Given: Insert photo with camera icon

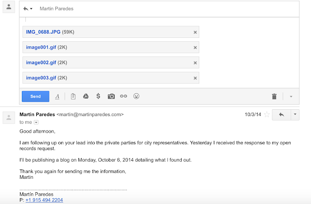Looking at the screenshot, I should coord(111,96).
